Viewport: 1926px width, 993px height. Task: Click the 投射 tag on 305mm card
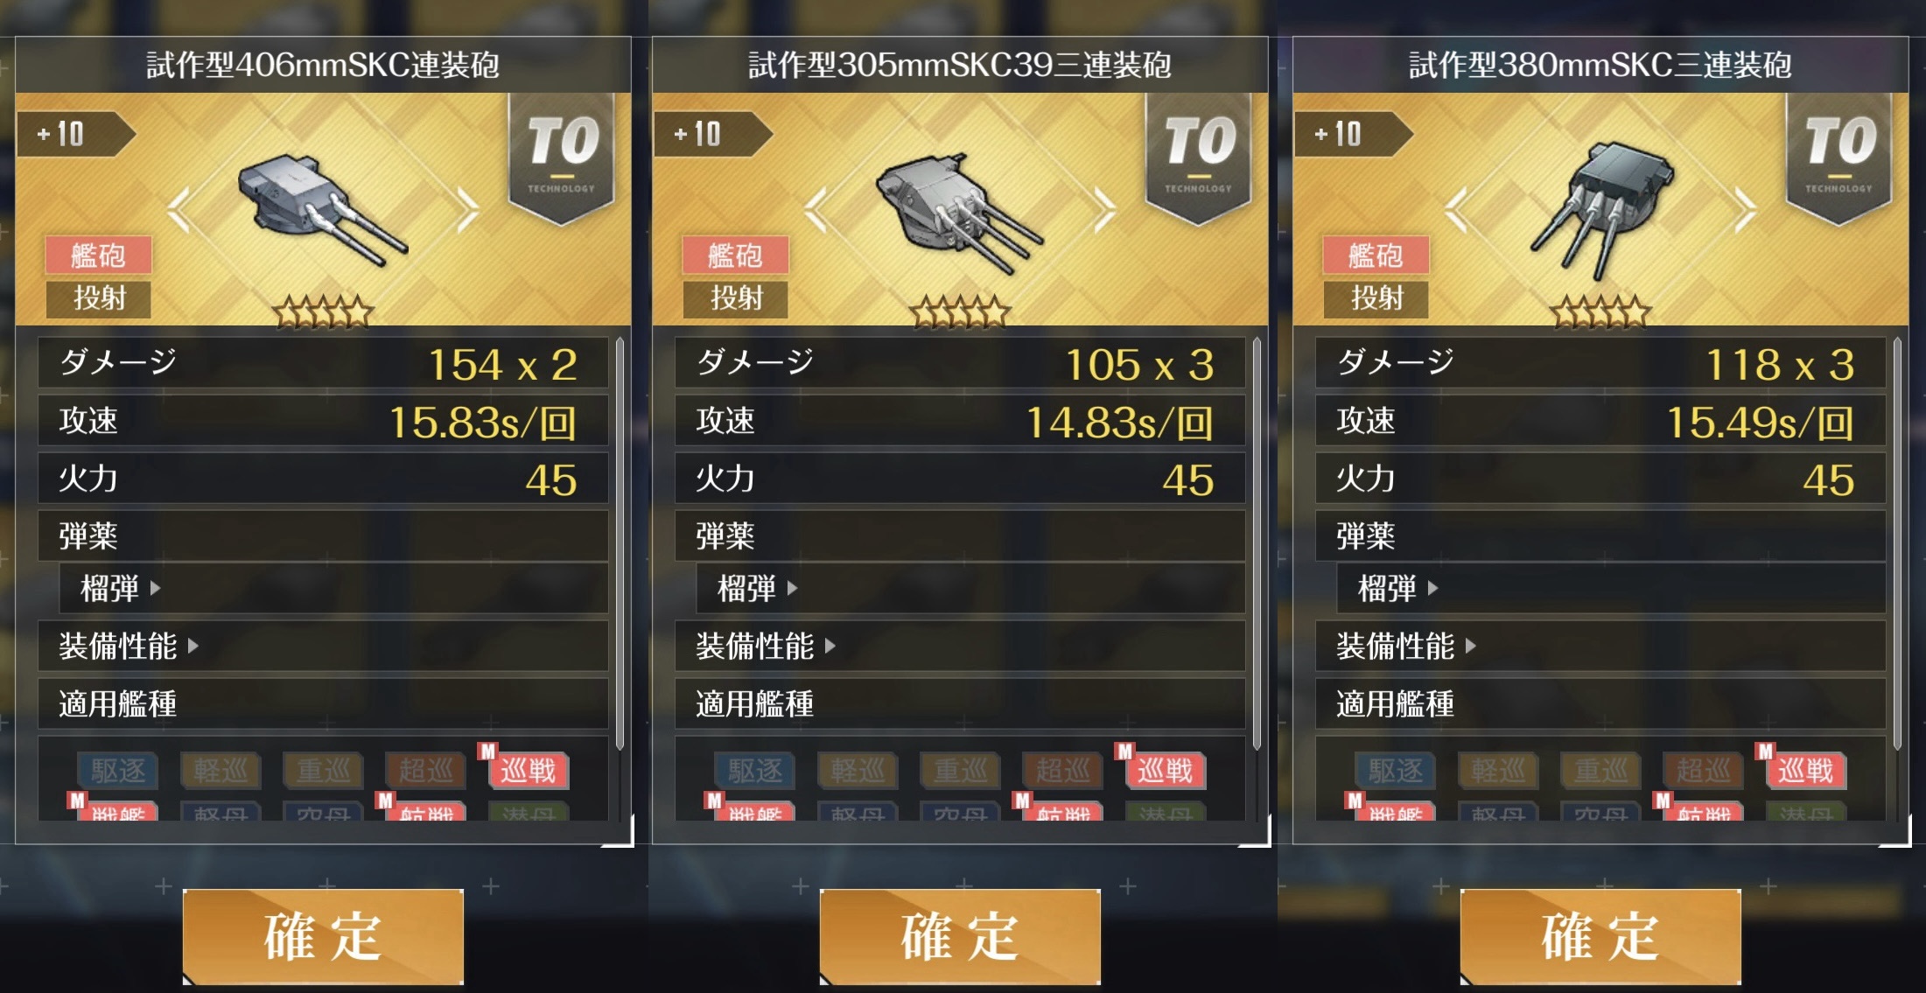736,298
